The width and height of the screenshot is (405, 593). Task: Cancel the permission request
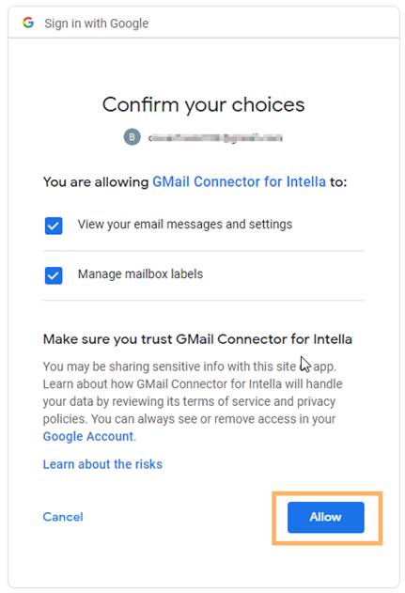point(63,517)
